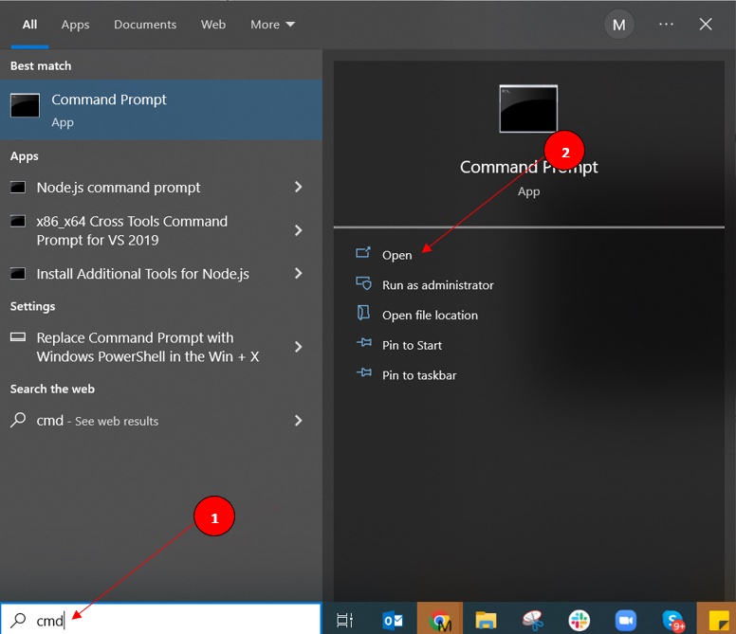Close the search panel with X

pyautogui.click(x=705, y=25)
